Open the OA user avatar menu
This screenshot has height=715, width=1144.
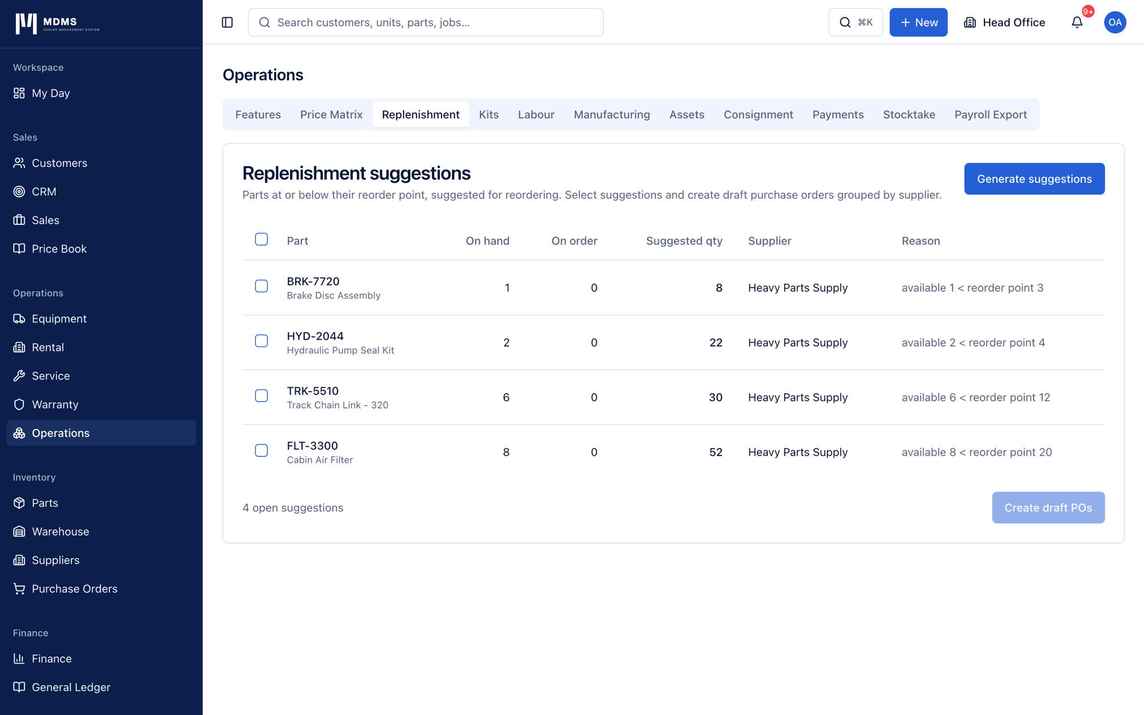point(1115,22)
